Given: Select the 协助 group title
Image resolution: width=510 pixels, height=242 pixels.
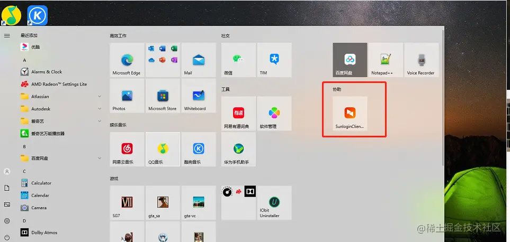Looking at the screenshot, I should click(x=337, y=89).
